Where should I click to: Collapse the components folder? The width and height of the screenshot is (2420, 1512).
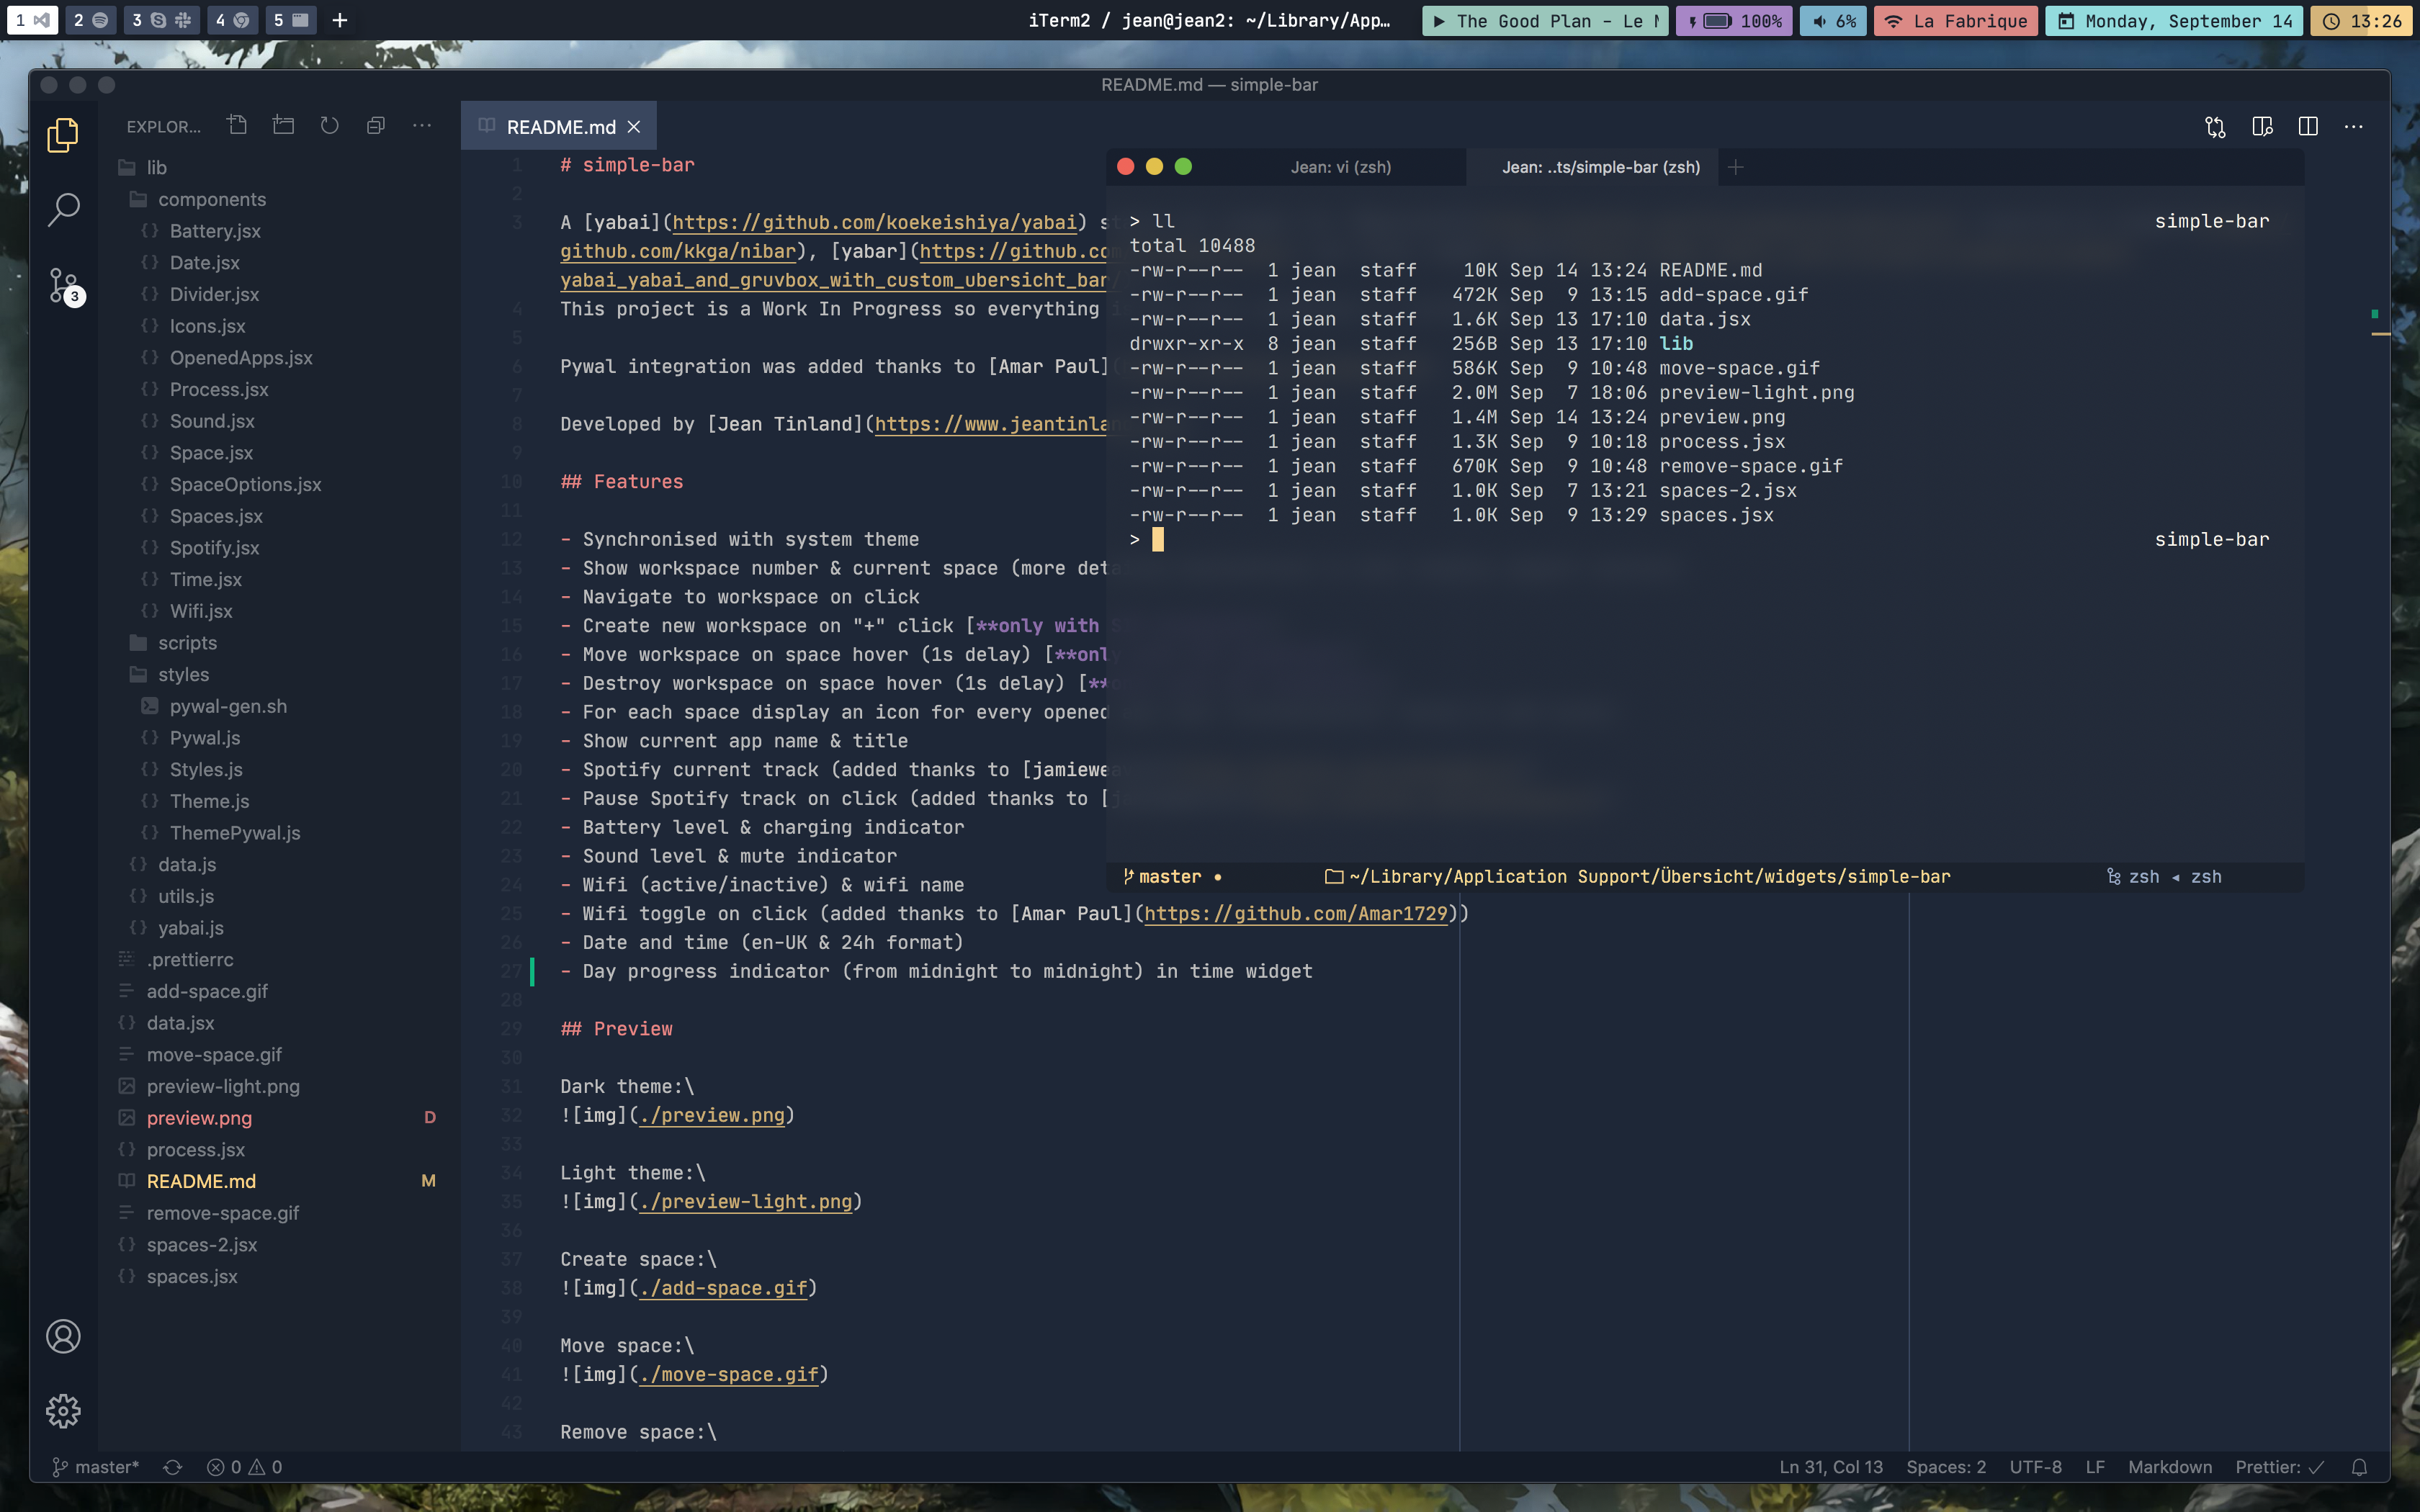tap(211, 199)
